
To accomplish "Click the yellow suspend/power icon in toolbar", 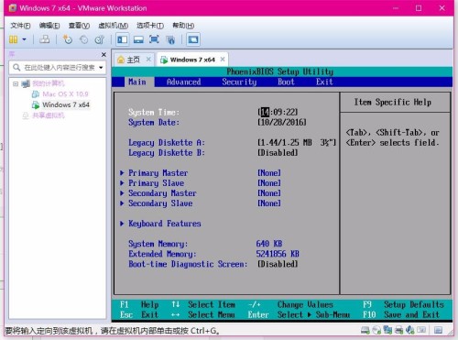I will tap(13, 39).
